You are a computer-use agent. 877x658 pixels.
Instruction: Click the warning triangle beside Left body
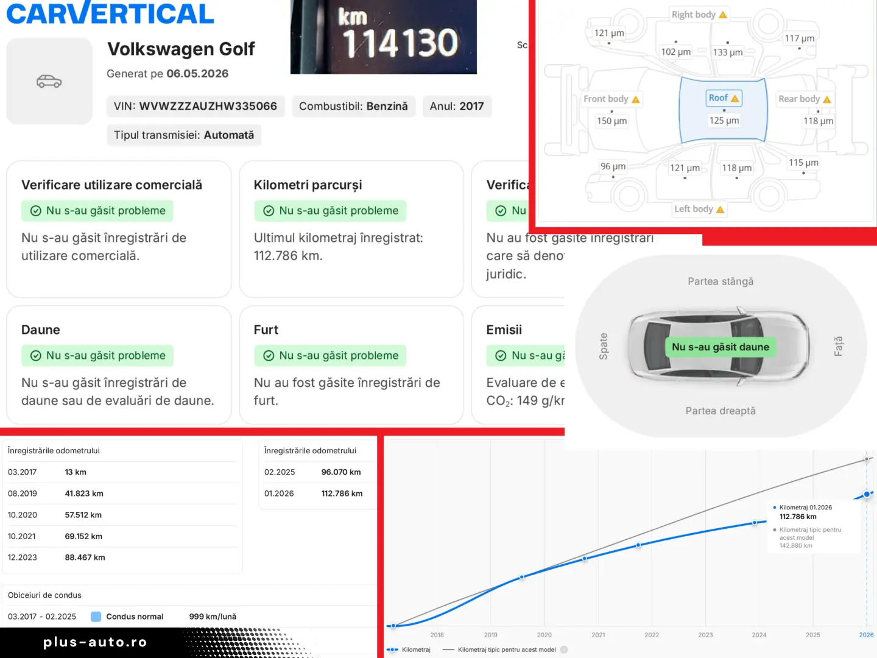coord(720,210)
